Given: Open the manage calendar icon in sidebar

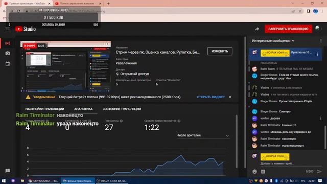Looking at the screenshot, I should [x=8, y=63].
